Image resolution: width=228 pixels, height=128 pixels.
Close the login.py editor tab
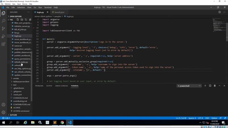47,12
